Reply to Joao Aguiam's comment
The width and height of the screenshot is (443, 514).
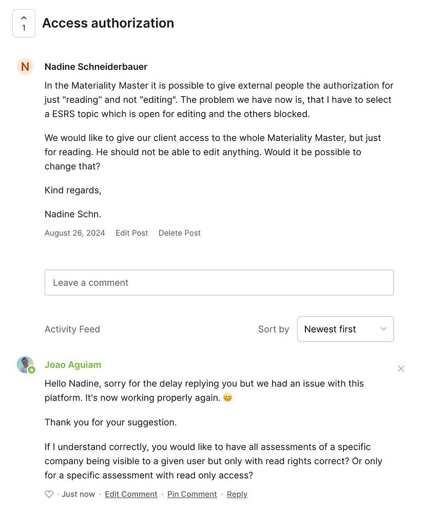pos(237,494)
